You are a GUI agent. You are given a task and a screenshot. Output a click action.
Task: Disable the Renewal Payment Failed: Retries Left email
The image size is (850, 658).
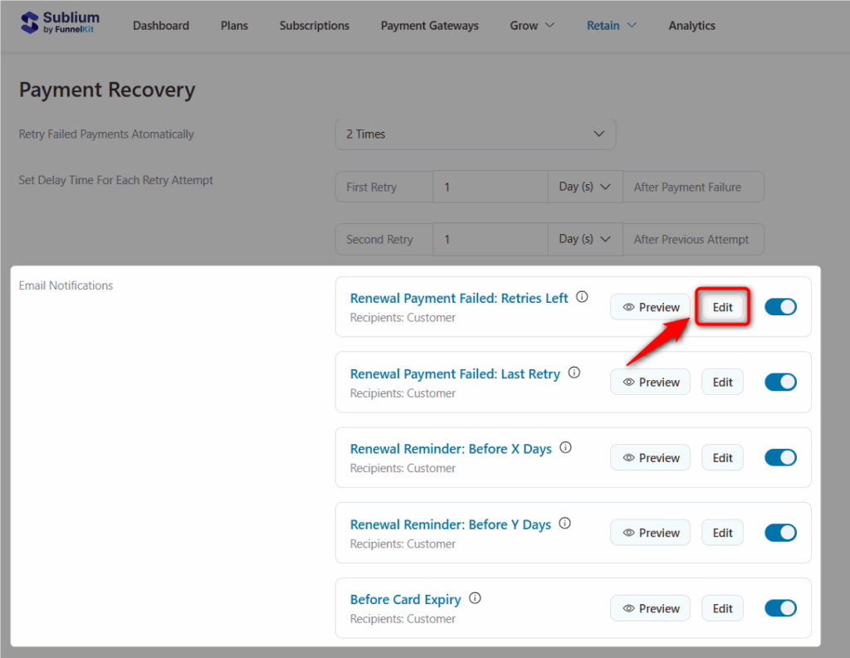point(780,306)
